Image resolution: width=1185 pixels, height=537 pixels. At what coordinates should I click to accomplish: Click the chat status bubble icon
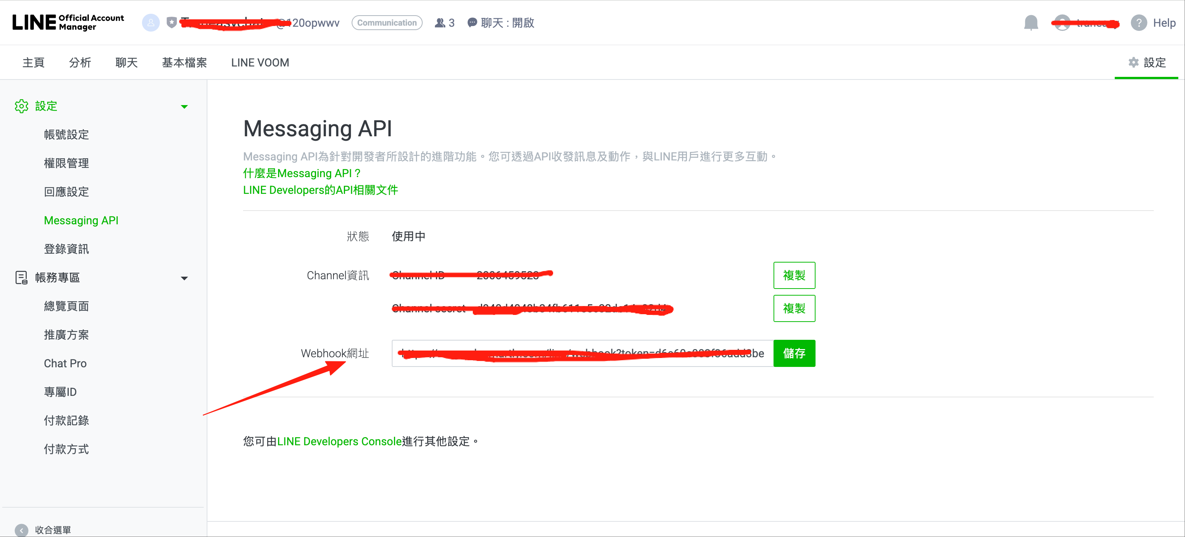click(x=472, y=23)
